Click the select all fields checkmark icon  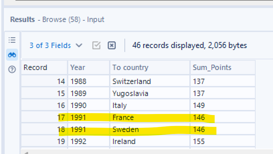96,45
